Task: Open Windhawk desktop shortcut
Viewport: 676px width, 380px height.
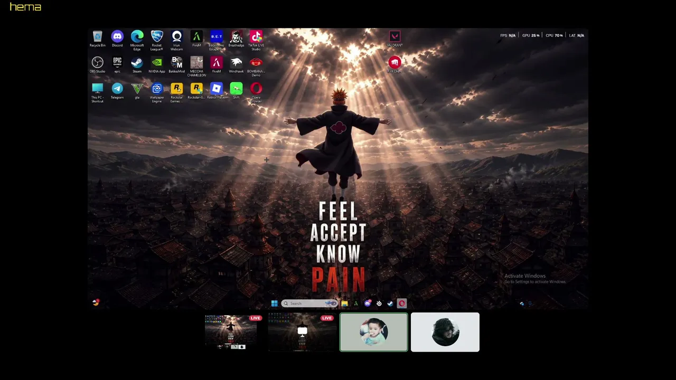Action: click(236, 65)
